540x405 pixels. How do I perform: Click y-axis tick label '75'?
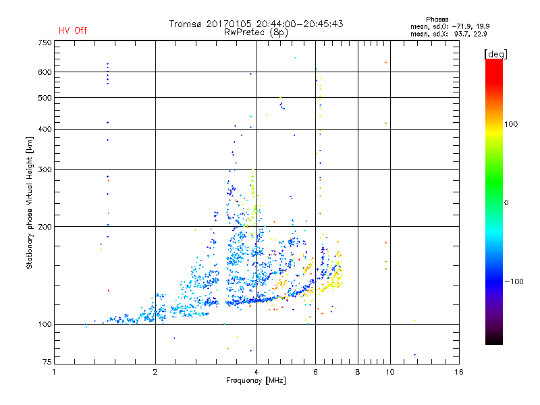pos(47,362)
